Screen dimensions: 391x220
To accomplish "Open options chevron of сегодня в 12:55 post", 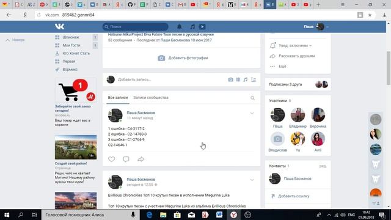I will (252, 180).
